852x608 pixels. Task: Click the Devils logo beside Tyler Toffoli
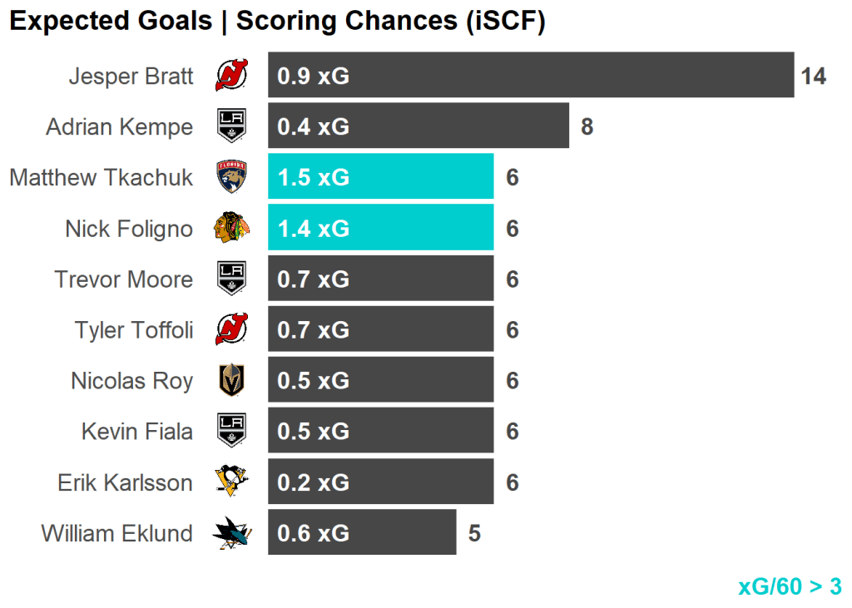(x=230, y=329)
